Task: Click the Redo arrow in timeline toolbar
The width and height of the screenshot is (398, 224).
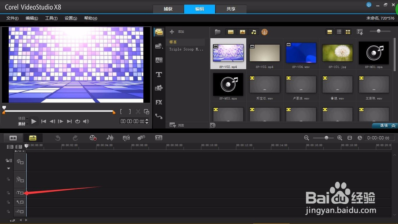Action: coord(75,138)
